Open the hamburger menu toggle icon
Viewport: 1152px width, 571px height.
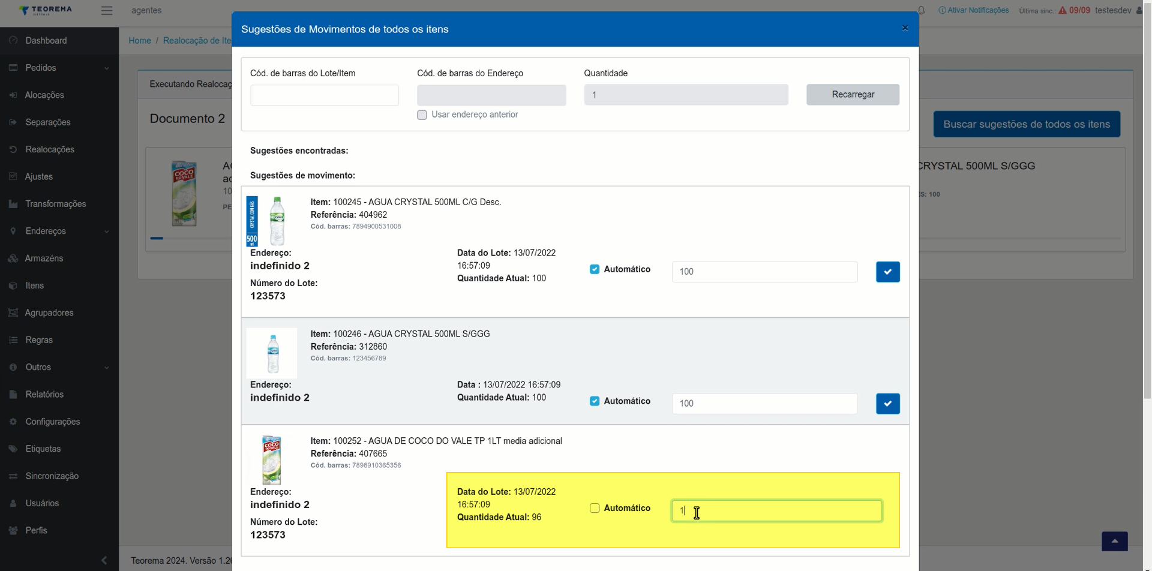pyautogui.click(x=107, y=11)
